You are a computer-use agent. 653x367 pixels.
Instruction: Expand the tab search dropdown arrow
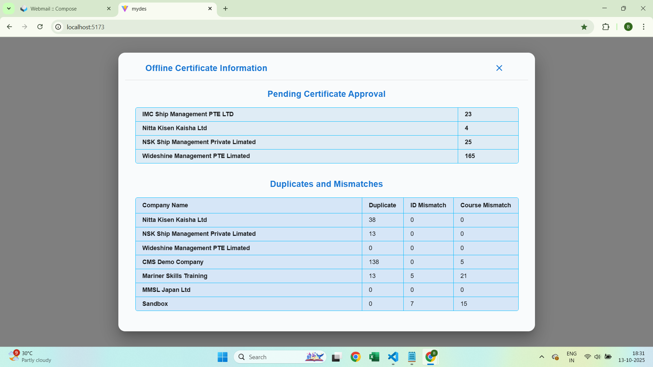(x=9, y=8)
